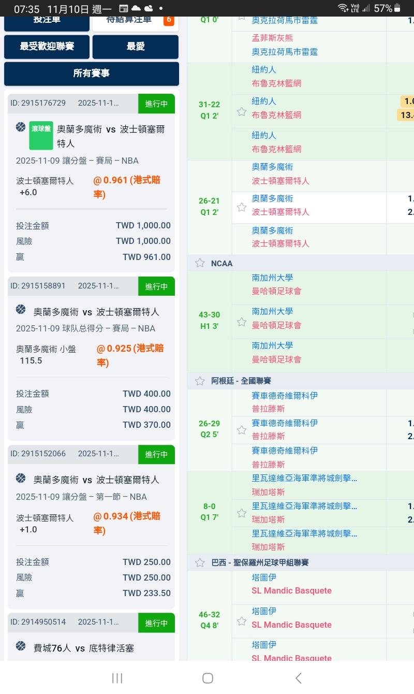This screenshot has width=414, height=694.
Task: Star the 阿根廷 - 全國聯賽 league
Action: pos(200,381)
